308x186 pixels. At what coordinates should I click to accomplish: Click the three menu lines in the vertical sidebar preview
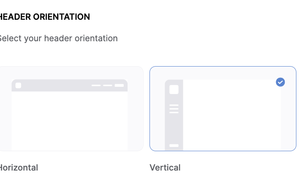(174, 109)
